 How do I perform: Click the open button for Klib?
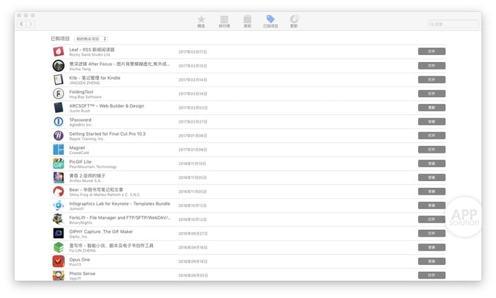[x=431, y=80]
